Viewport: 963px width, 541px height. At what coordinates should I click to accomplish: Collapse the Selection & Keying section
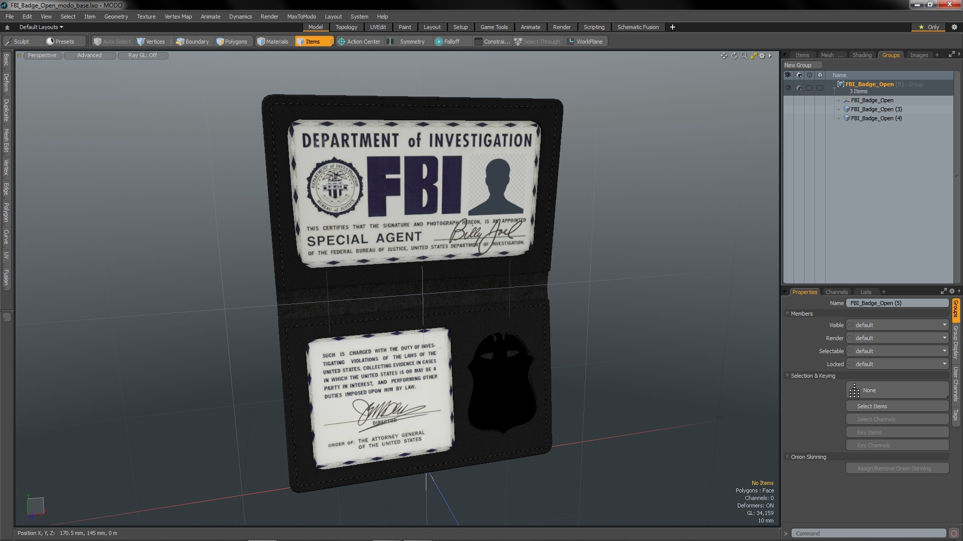(x=787, y=376)
